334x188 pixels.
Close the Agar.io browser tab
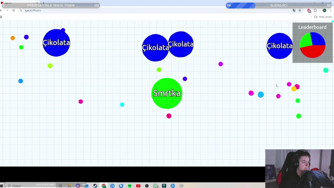click(37, 3)
